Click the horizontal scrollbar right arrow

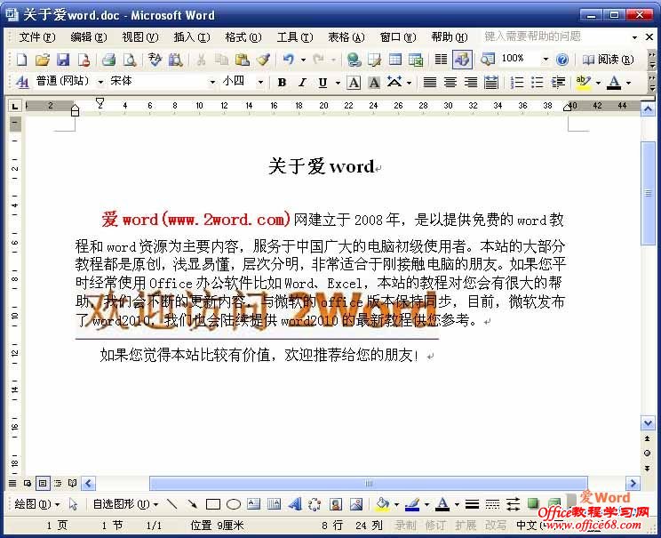pyautogui.click(x=633, y=483)
